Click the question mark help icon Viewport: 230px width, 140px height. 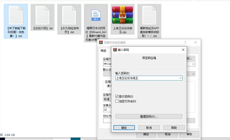click(185, 42)
